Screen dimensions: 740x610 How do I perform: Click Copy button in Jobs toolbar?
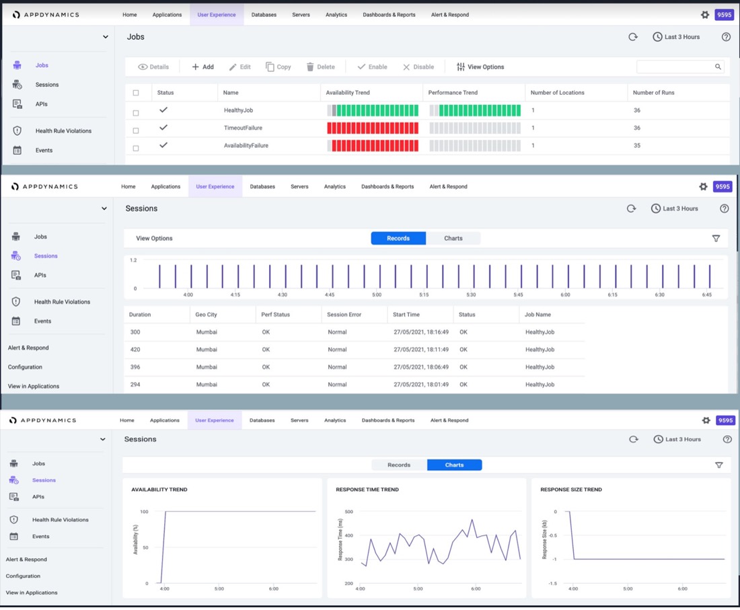pos(279,67)
